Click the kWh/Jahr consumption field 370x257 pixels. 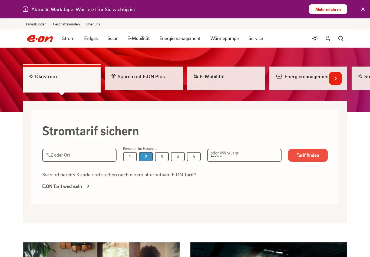(x=244, y=155)
